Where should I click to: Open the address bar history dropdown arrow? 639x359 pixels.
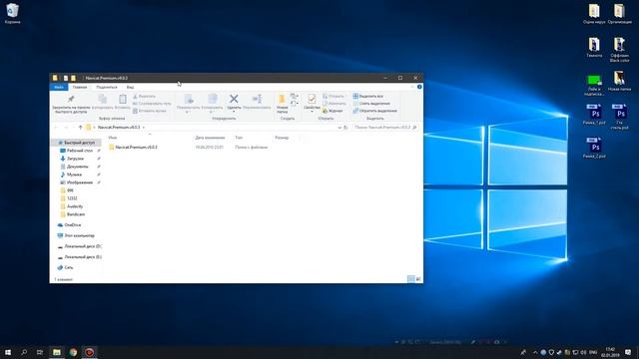pyautogui.click(x=339, y=128)
